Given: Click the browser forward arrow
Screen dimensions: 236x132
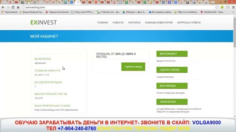Looking at the screenshot, I should pos(8,7).
